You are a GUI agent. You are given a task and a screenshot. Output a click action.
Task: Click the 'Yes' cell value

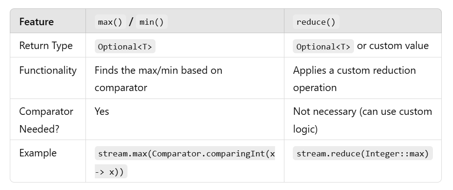(x=102, y=112)
